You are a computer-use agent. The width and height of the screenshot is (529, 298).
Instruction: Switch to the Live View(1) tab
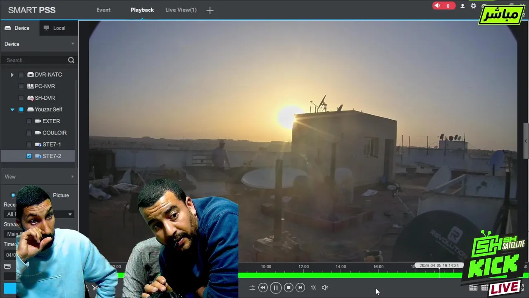pyautogui.click(x=181, y=10)
